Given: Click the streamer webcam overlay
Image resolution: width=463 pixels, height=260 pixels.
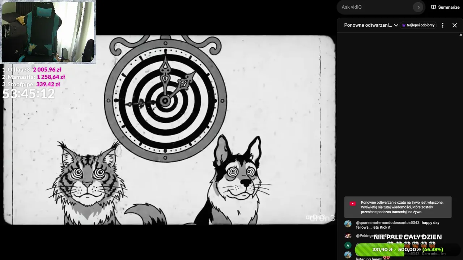Looking at the screenshot, I should [x=48, y=32].
